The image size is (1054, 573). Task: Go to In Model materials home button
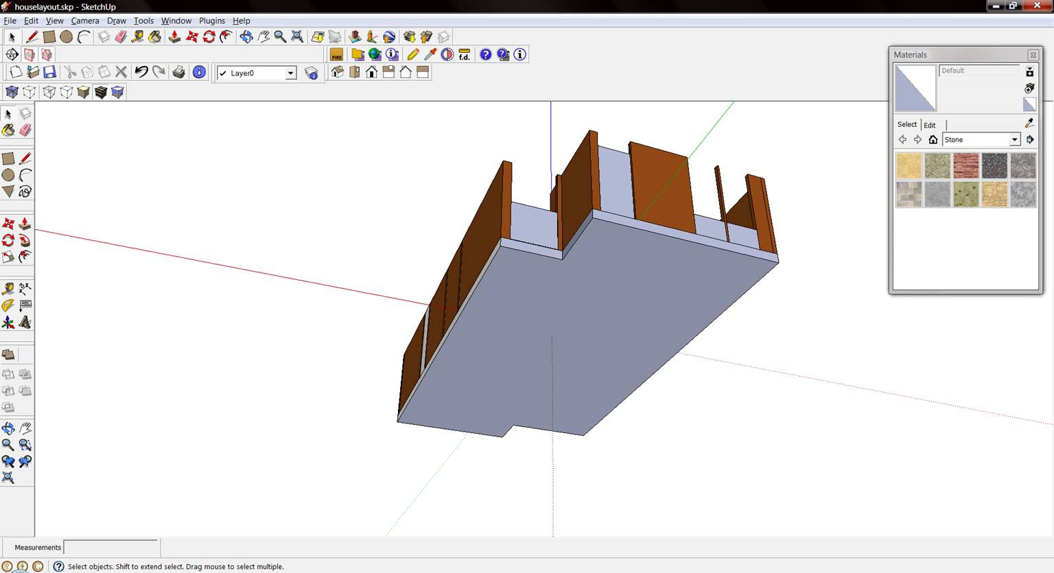coord(933,140)
